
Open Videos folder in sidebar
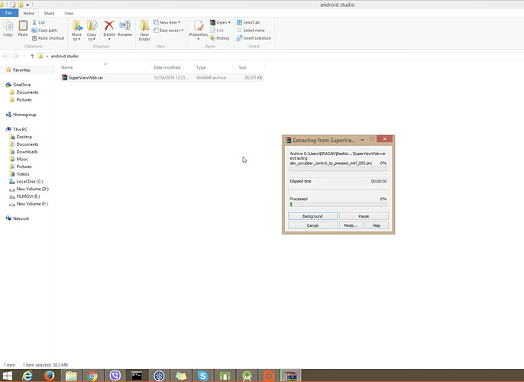pos(23,173)
